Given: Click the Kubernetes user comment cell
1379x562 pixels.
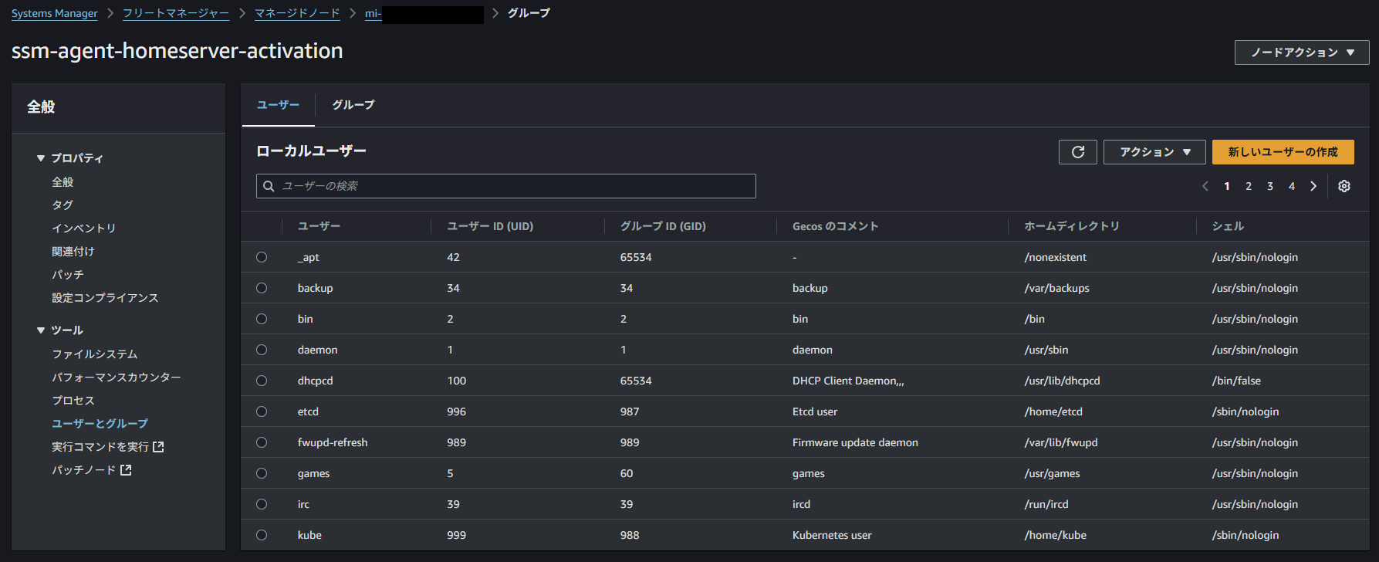Looking at the screenshot, I should [x=832, y=535].
